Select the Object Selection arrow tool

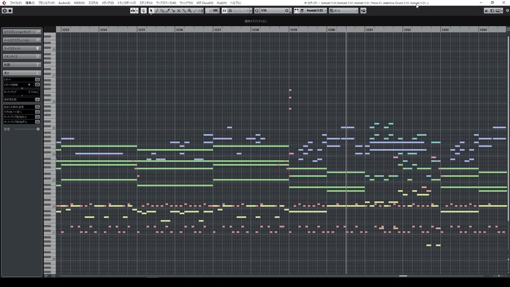tap(151, 11)
